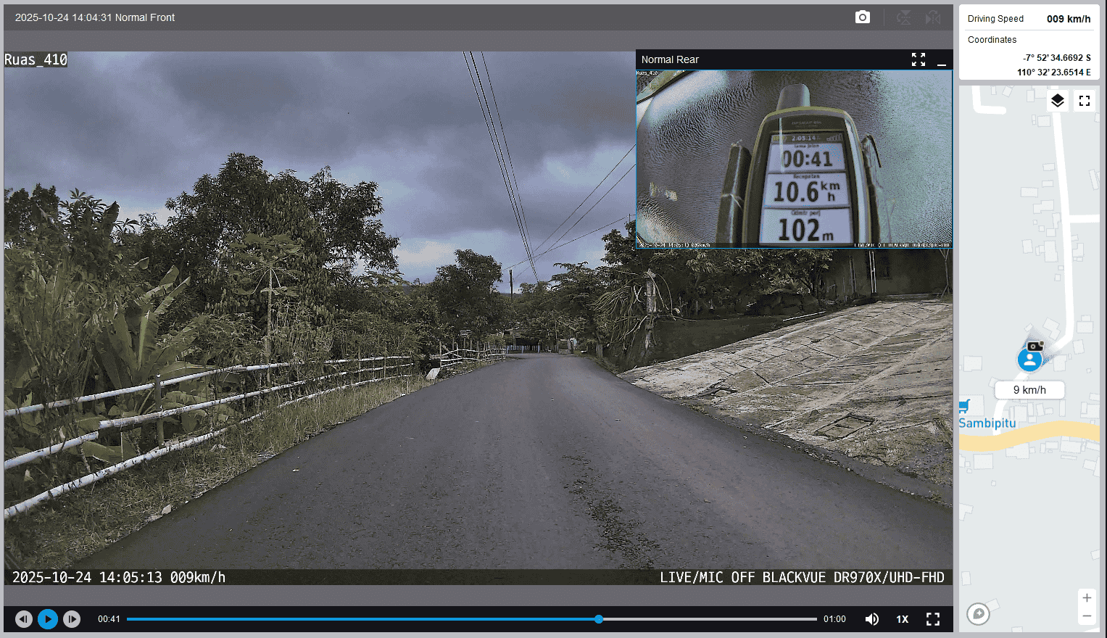Select the vehicle location marker on map

[x=1029, y=359]
